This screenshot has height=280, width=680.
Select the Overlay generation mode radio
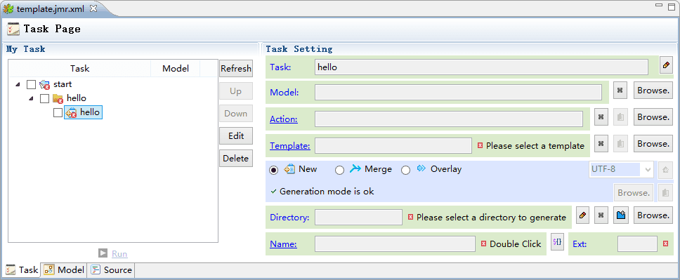click(x=405, y=170)
